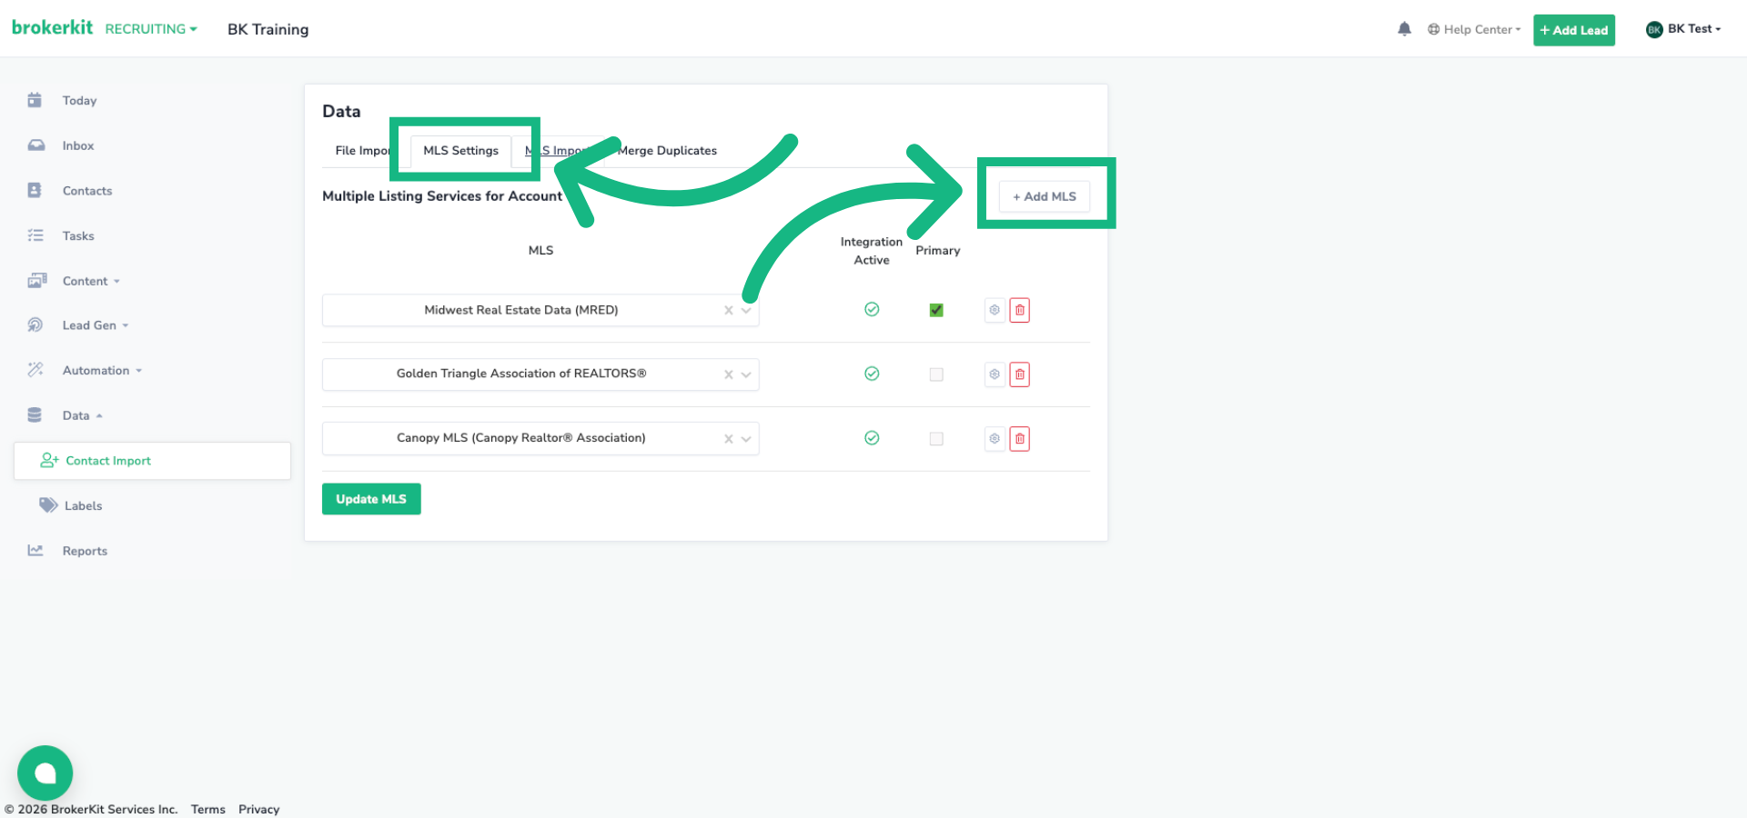Check Primary for Canopy MLS
Viewport: 1747px width, 818px height.
pyautogui.click(x=936, y=439)
